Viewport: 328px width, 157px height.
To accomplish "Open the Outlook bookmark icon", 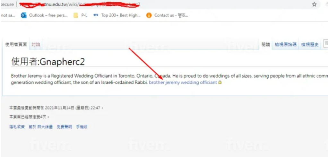I will click(x=24, y=15).
